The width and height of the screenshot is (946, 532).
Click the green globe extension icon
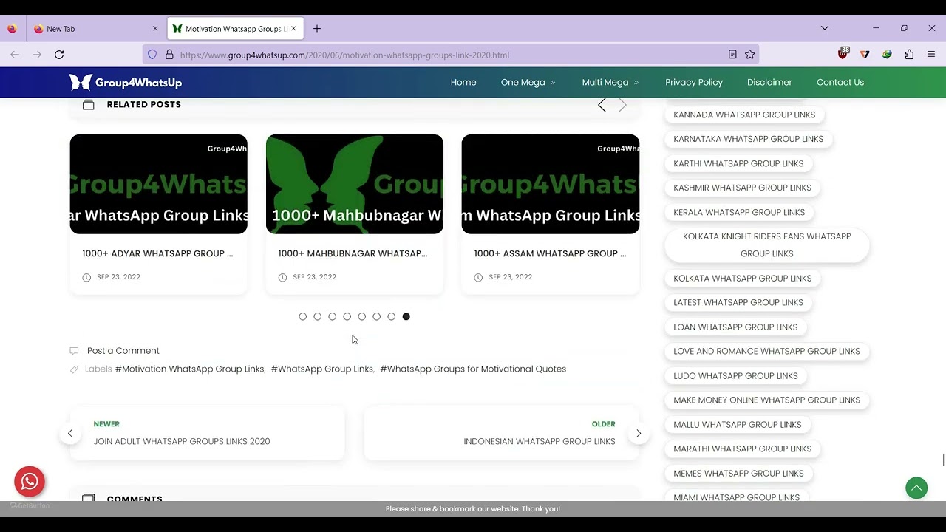pyautogui.click(x=887, y=55)
